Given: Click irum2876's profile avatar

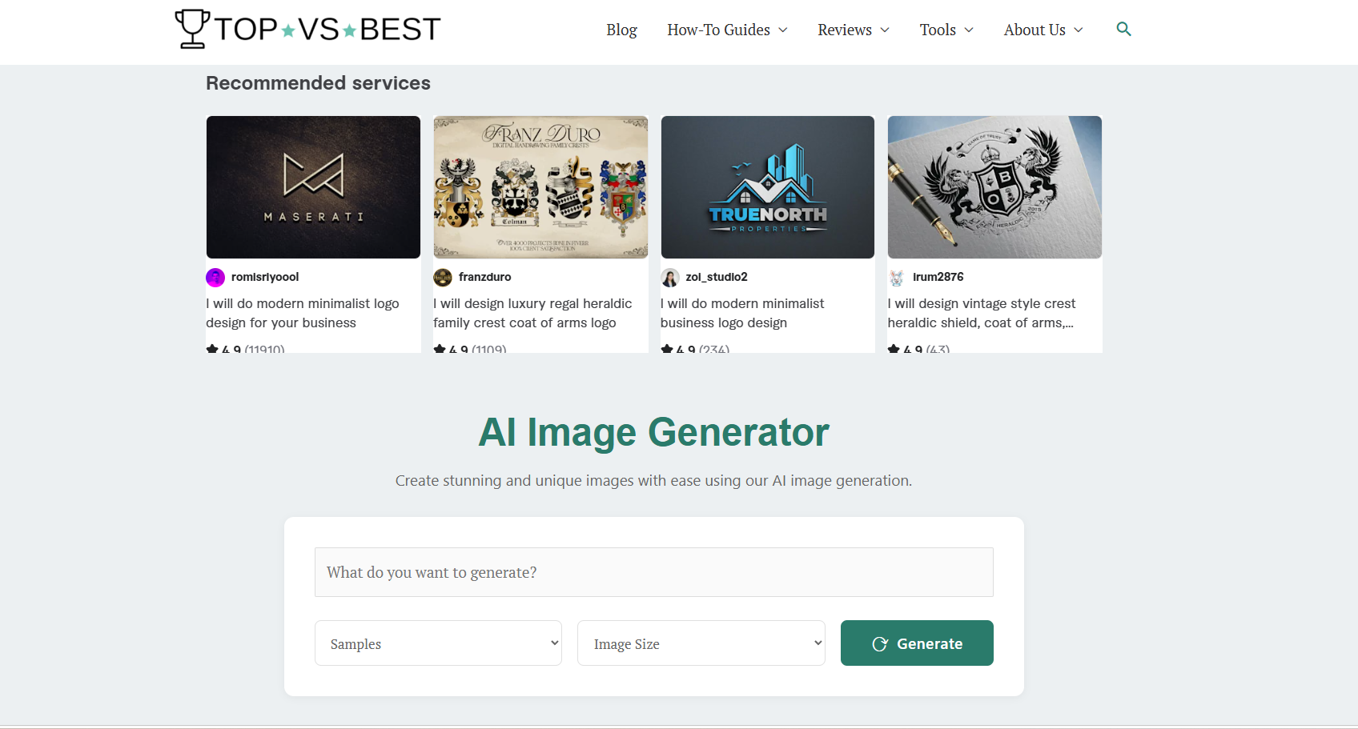Looking at the screenshot, I should [x=897, y=278].
